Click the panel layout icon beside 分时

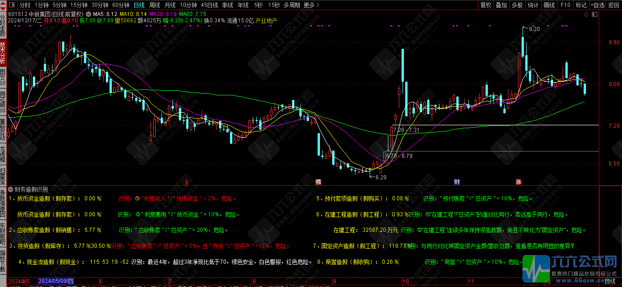(x=12, y=5)
